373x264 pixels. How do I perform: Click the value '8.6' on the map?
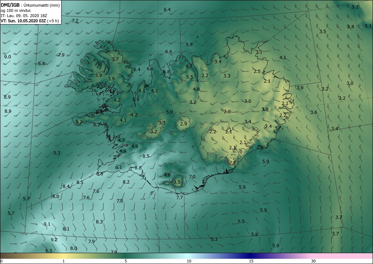click(100, 174)
